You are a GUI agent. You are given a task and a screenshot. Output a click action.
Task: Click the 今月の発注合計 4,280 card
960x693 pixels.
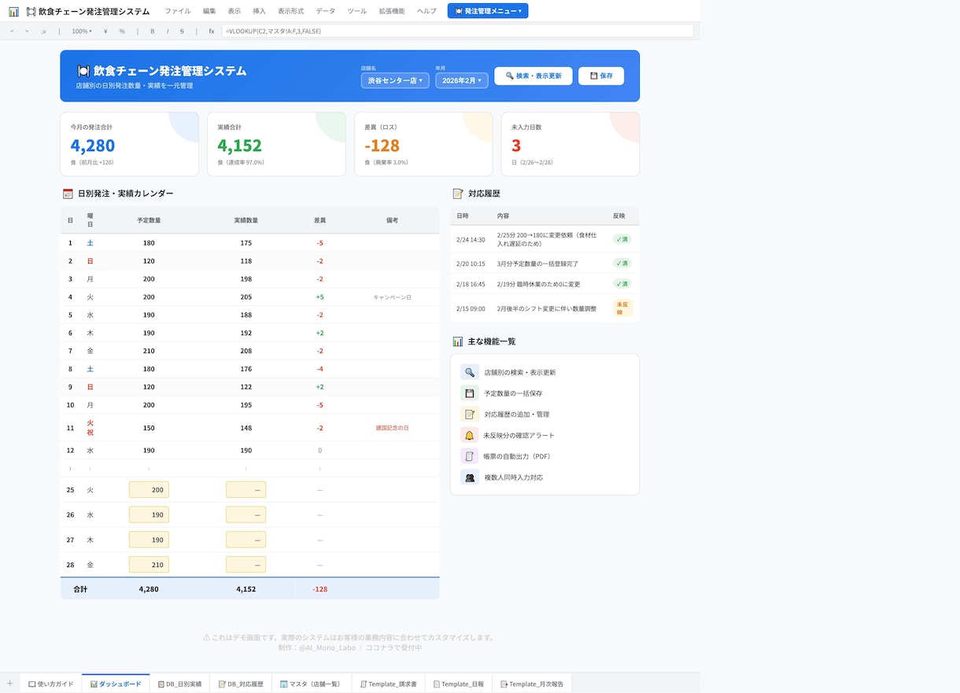point(129,144)
